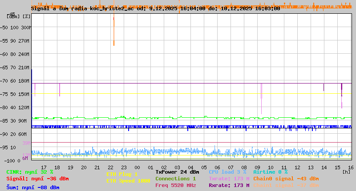Click the TxPower 24 dBm label
The image size is (356, 191).
(x=177, y=172)
